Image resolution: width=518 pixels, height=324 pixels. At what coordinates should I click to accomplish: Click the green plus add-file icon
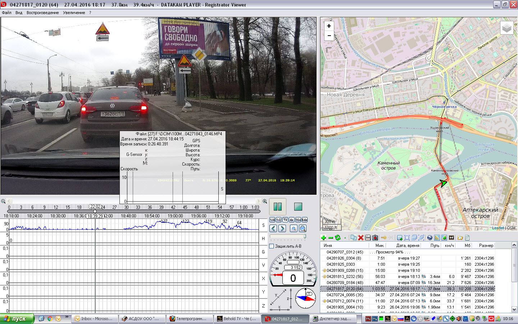pyautogui.click(x=323, y=238)
